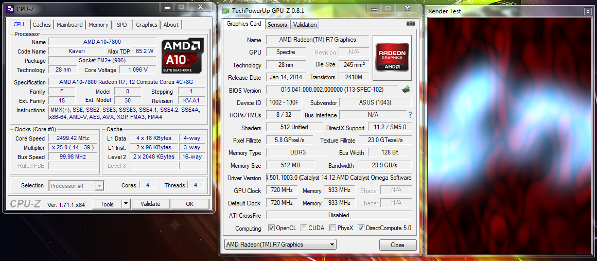This screenshot has width=597, height=261.
Task: Click the Core Speed value 2499.42 MHz
Action: [73, 138]
